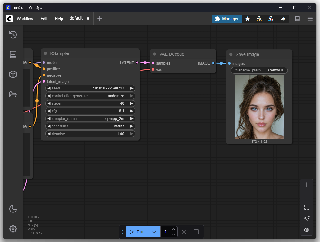Open settings gear icon
Viewport: 320px width, 242px height.
click(x=13, y=229)
